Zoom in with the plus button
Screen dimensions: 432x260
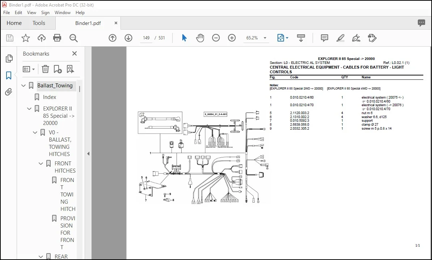[x=232, y=38]
